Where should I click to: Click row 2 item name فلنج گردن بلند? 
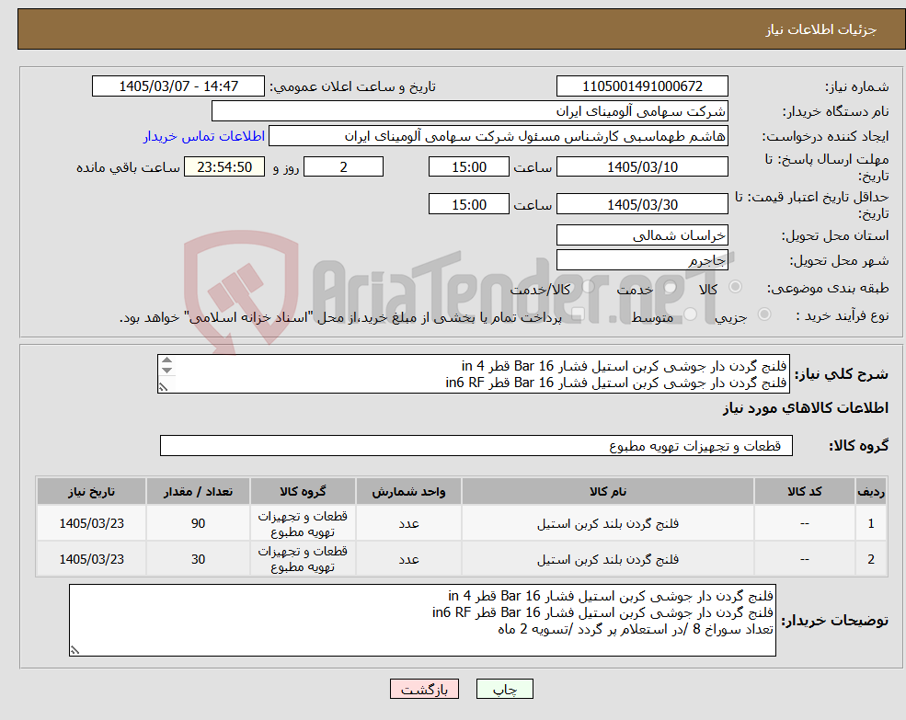pyautogui.click(x=607, y=559)
